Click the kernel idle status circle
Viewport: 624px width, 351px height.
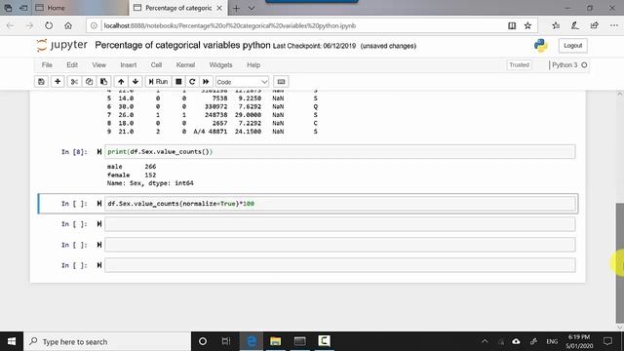pos(584,65)
